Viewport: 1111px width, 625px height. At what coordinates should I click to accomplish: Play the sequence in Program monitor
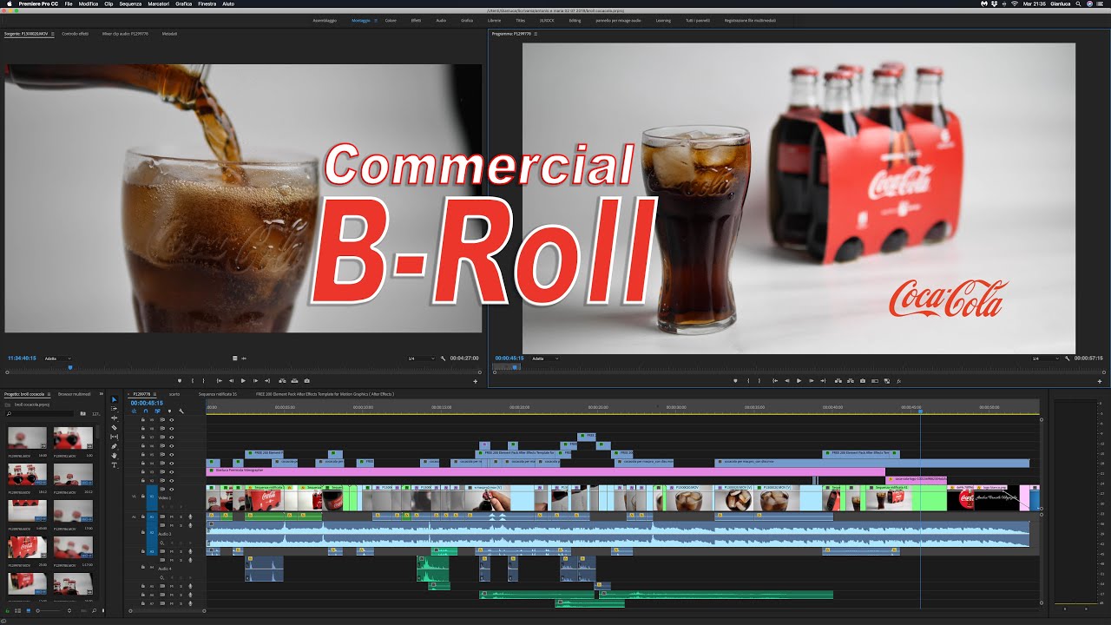[799, 380]
